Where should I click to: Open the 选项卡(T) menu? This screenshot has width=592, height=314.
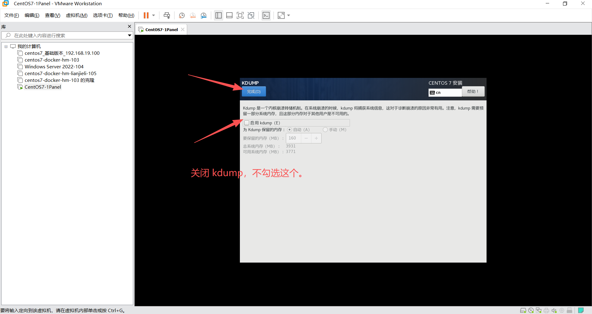103,15
